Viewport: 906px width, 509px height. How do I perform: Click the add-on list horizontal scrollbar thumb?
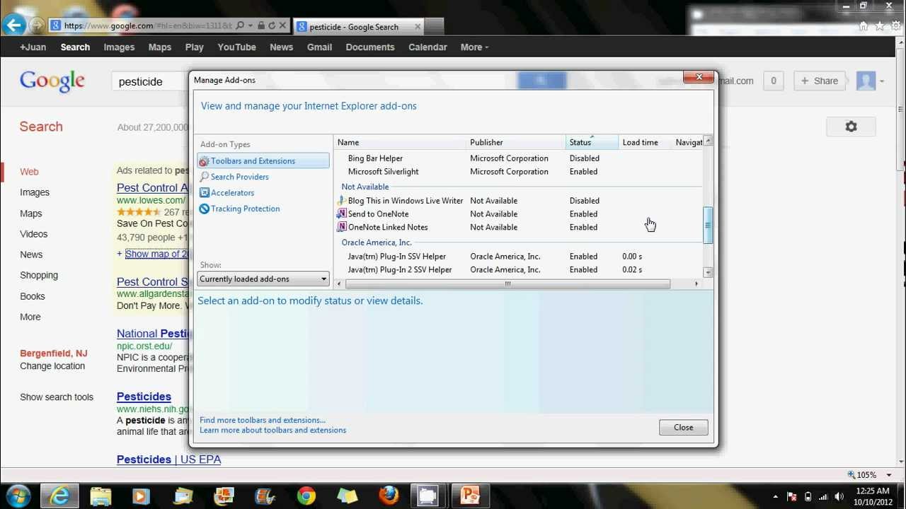[508, 284]
